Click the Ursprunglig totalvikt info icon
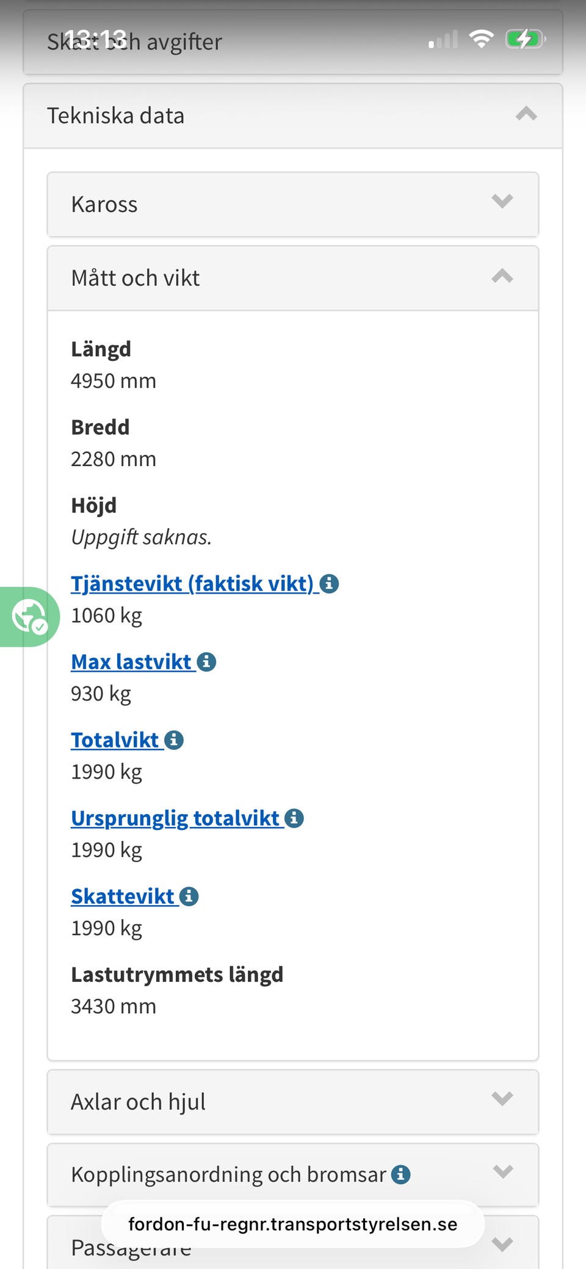Screen dimensions: 586x1269 point(294,818)
